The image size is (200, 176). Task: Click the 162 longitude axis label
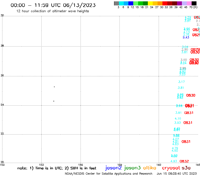(x=159, y=165)
